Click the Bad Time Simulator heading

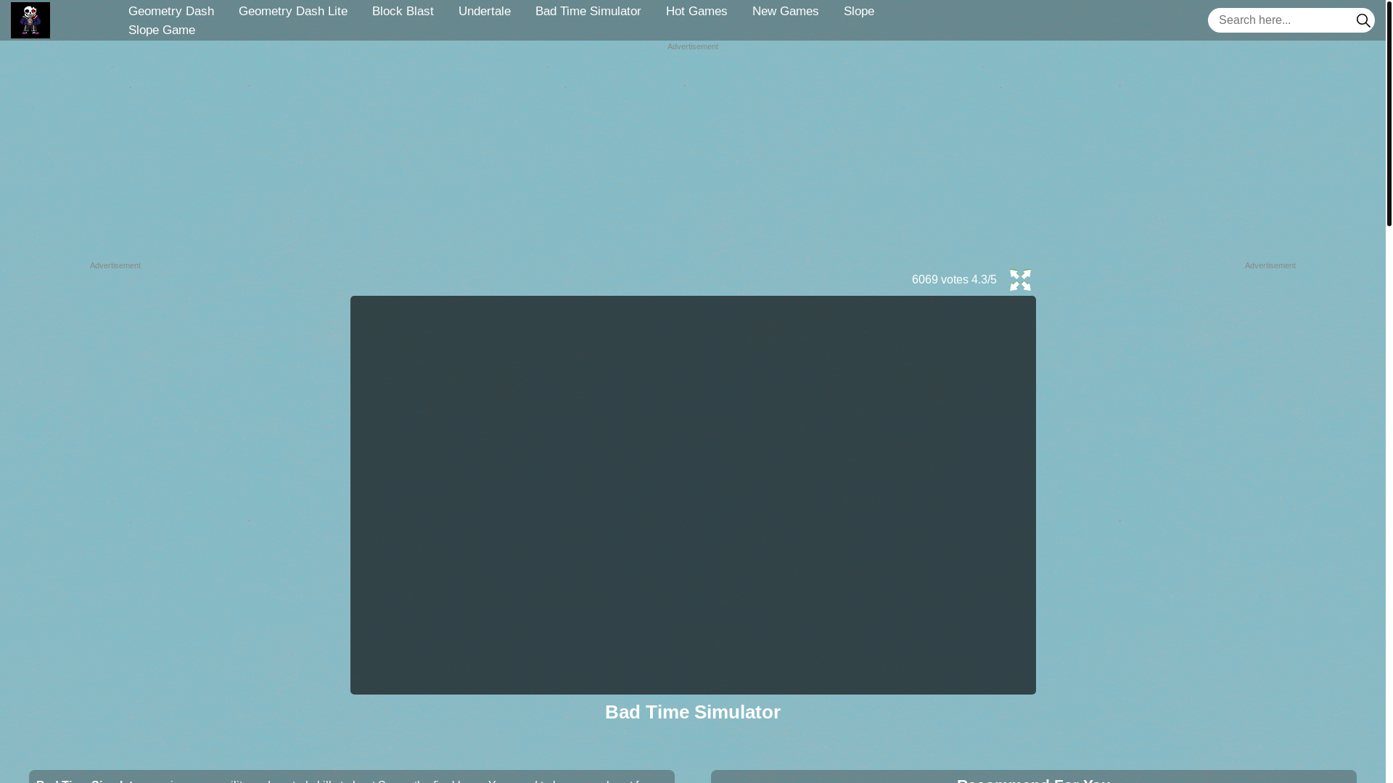[693, 712]
